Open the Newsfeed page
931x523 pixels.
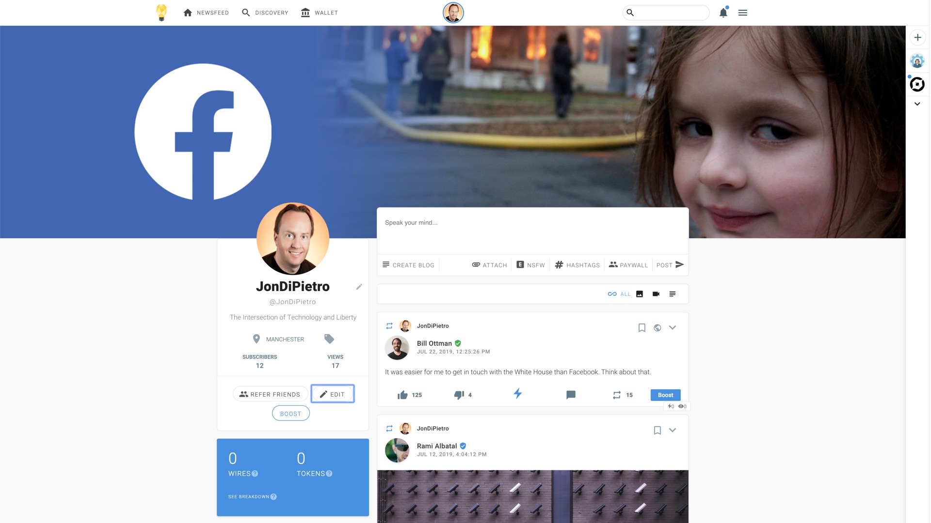tap(206, 13)
